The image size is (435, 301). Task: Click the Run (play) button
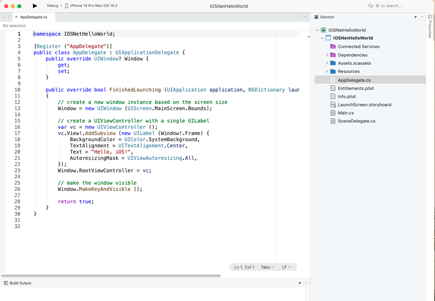tap(35, 6)
